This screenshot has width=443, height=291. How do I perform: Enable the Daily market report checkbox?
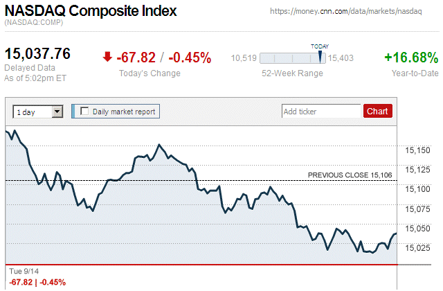point(85,111)
